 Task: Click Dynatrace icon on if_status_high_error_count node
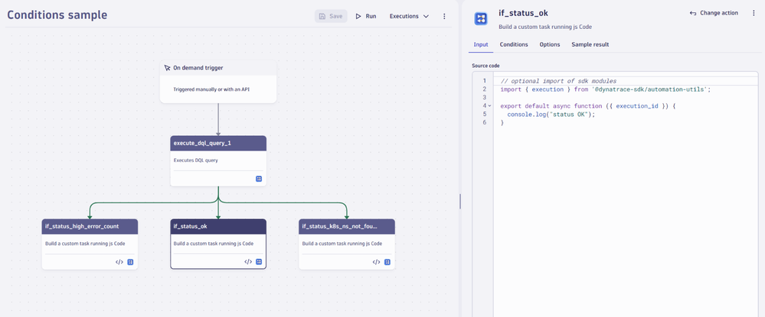point(130,262)
